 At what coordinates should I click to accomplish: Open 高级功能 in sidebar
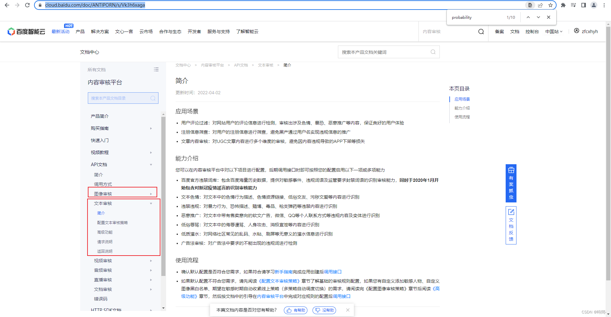pyautogui.click(x=105, y=232)
